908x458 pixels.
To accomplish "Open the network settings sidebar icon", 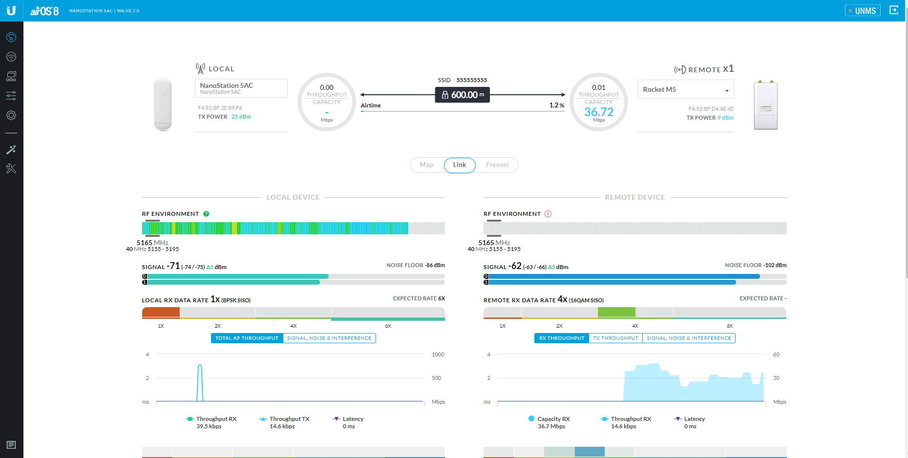I will coord(11,76).
